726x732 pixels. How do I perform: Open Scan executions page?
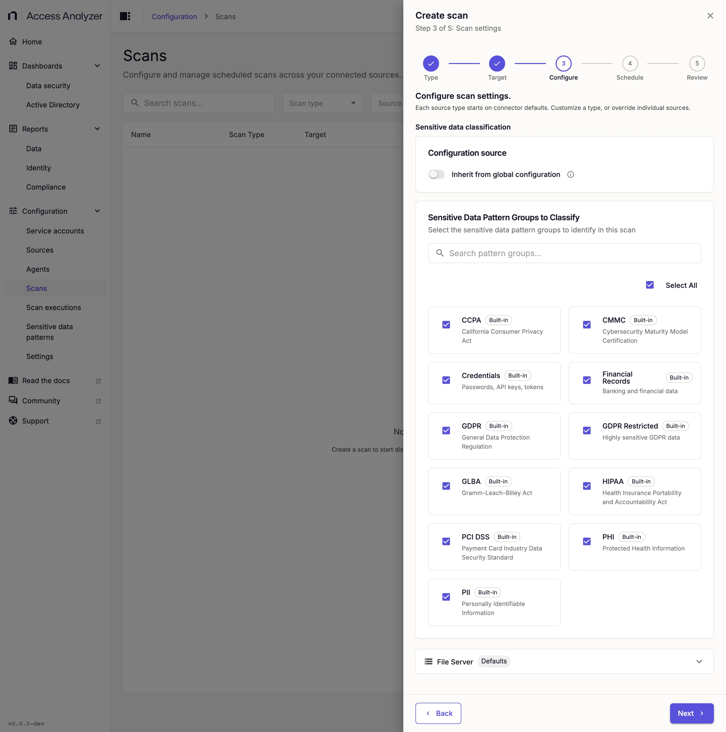[x=53, y=308]
